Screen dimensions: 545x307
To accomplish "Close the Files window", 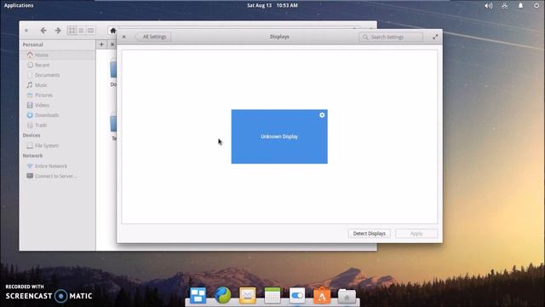I will click(x=26, y=31).
